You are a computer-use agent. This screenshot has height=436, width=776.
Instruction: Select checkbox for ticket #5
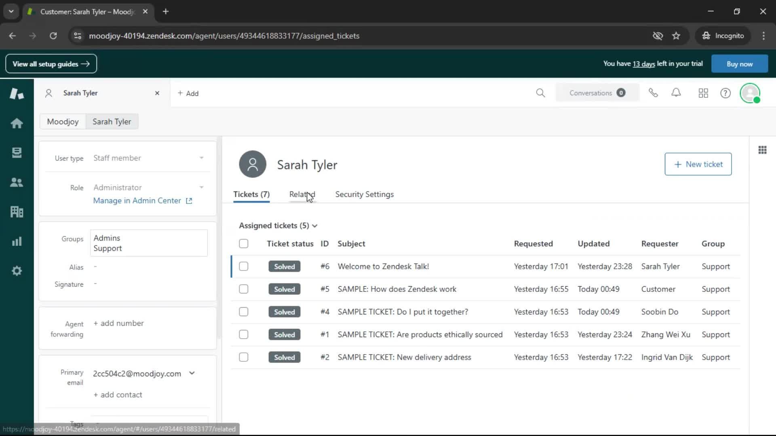pos(243,289)
